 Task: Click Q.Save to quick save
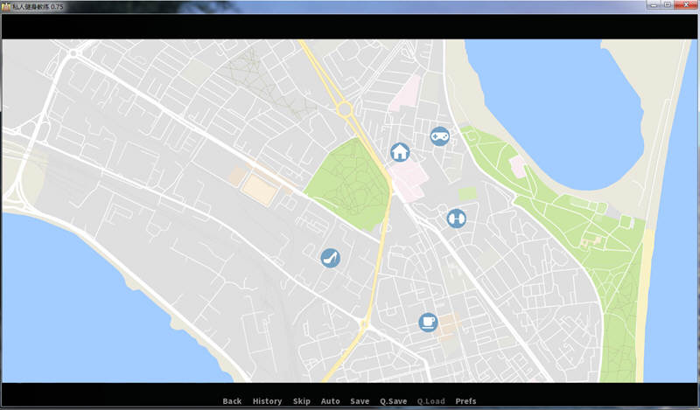point(393,401)
